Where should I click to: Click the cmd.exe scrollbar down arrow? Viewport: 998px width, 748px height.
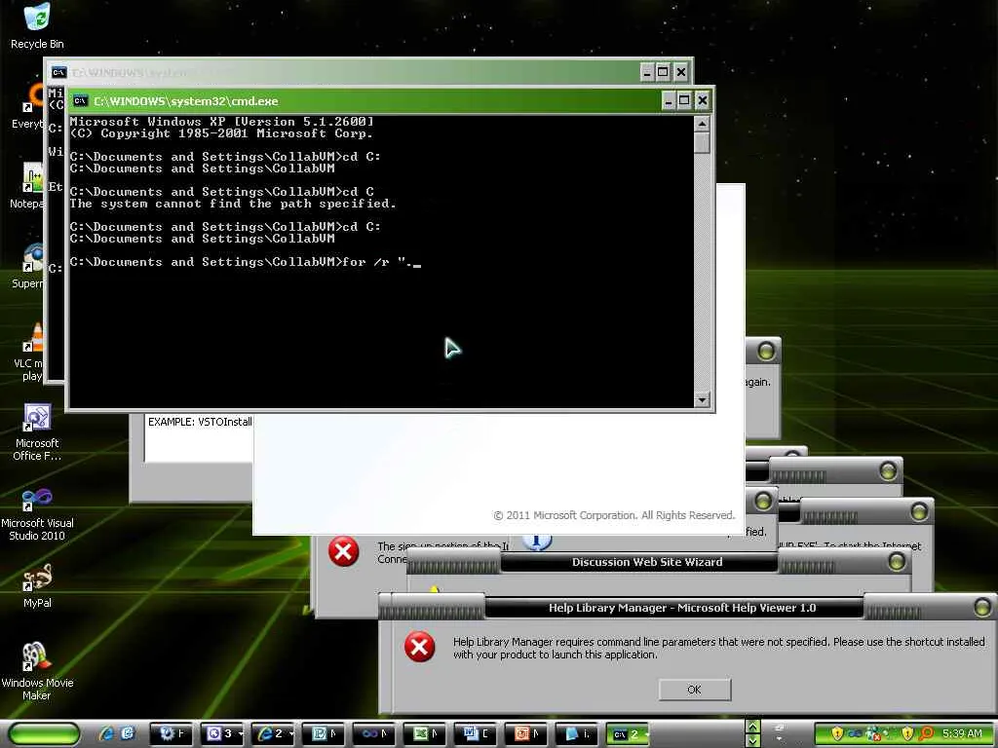pyautogui.click(x=702, y=400)
